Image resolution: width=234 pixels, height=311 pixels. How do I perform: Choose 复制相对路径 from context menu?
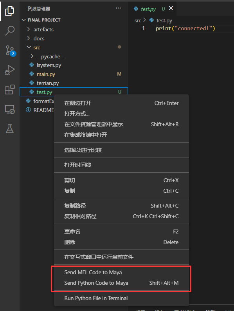(121, 216)
